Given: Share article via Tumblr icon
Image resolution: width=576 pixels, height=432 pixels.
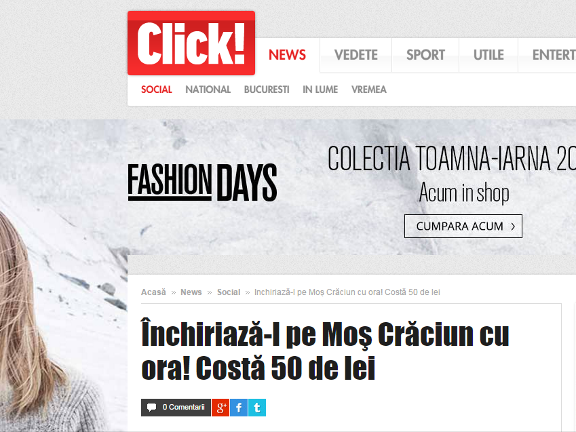Looking at the screenshot, I should pyautogui.click(x=257, y=408).
